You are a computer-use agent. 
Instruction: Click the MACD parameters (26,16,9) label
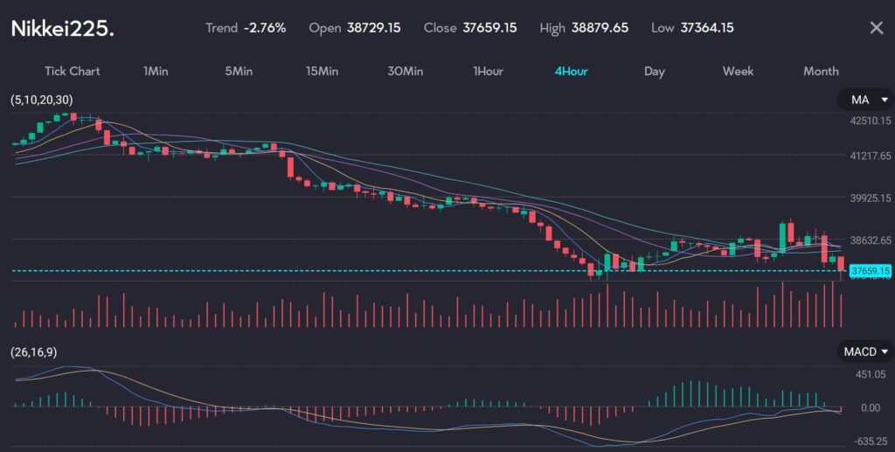pyautogui.click(x=35, y=352)
